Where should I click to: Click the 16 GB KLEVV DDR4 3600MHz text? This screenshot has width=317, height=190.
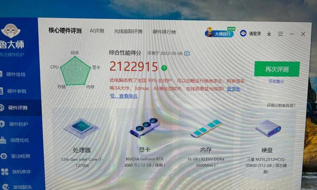pyautogui.click(x=206, y=162)
